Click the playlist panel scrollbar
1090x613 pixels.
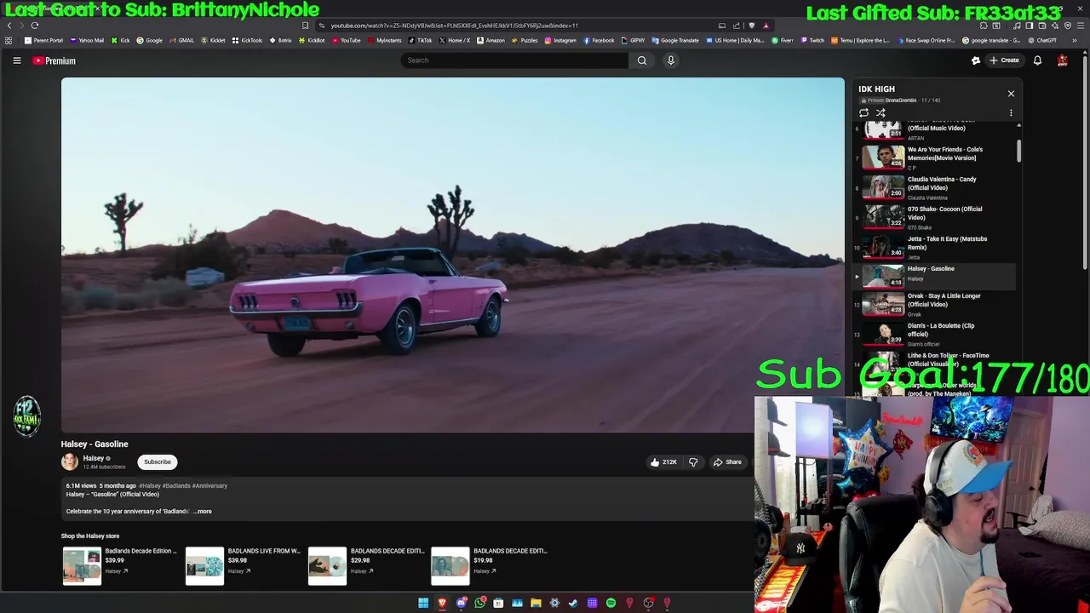tap(1018, 150)
